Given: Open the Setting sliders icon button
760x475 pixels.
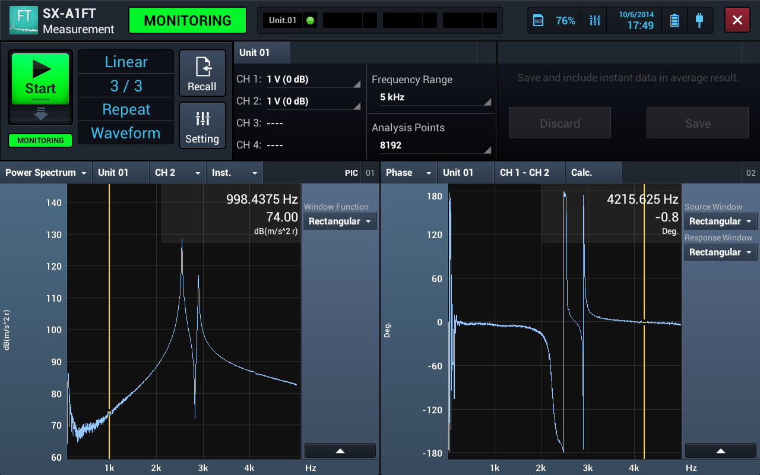Looking at the screenshot, I should tap(202, 125).
